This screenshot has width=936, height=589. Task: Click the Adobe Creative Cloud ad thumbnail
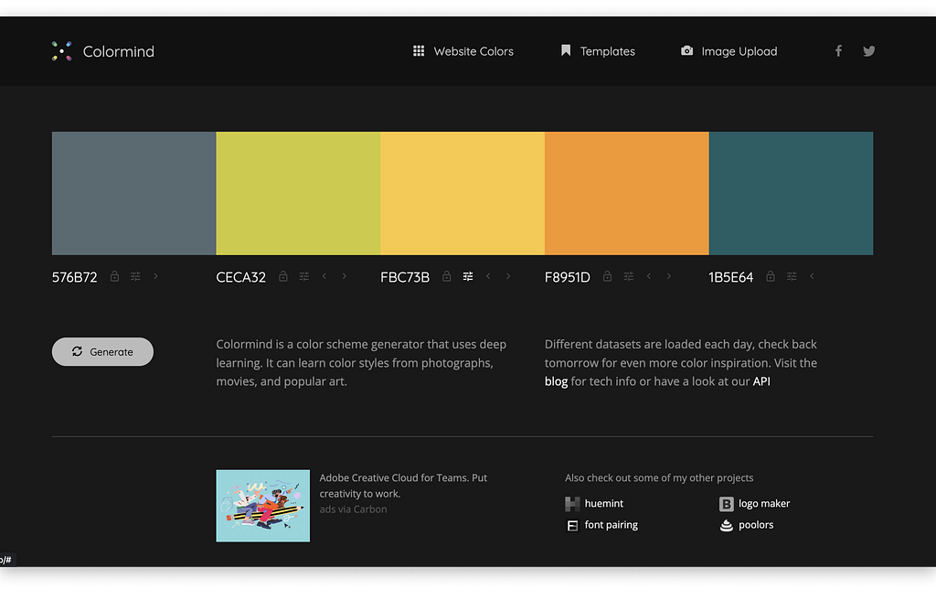tap(262, 506)
